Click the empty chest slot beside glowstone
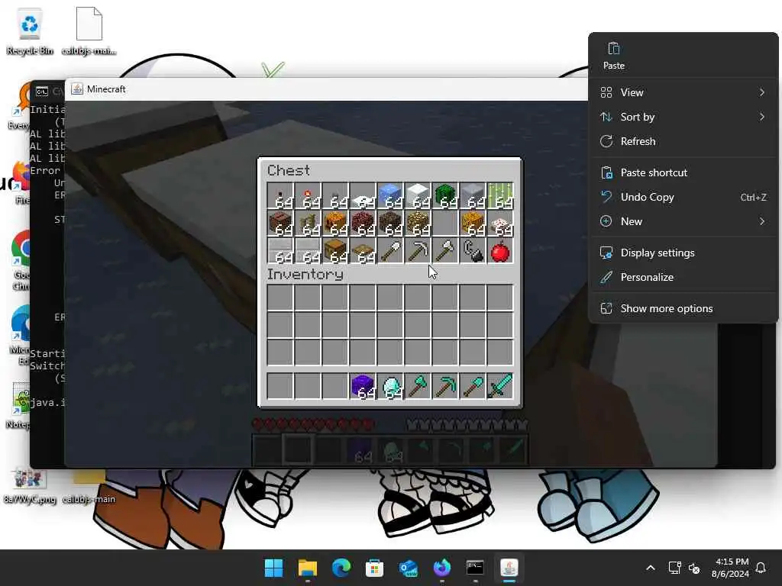Screen dimensions: 782x586 tap(445, 223)
